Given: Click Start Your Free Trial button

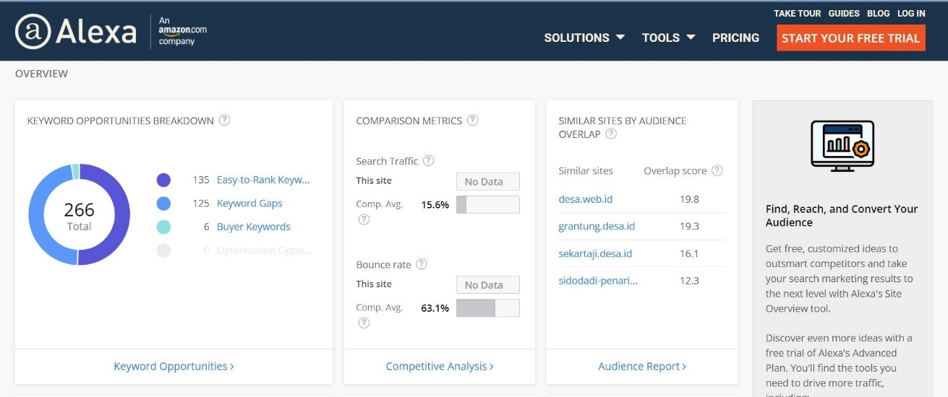Looking at the screenshot, I should 850,38.
